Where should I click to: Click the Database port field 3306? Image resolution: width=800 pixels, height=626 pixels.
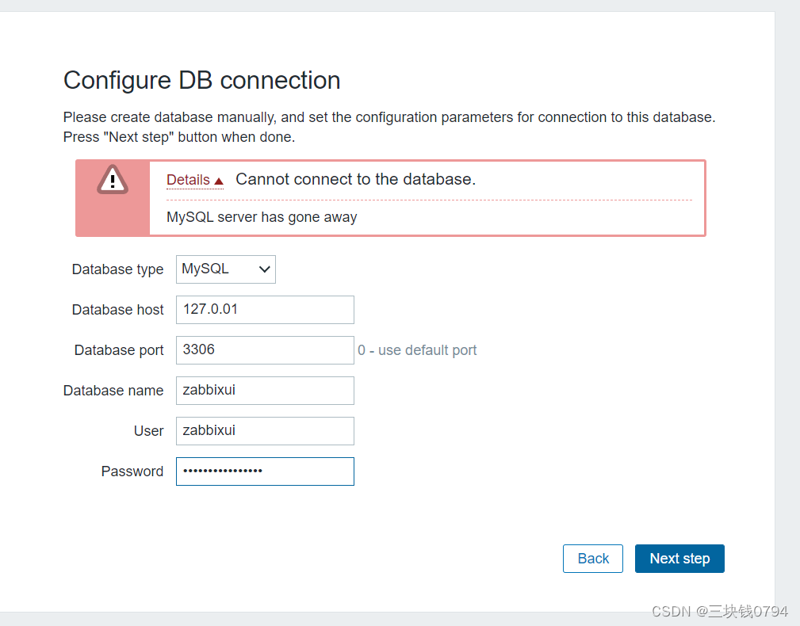point(265,350)
